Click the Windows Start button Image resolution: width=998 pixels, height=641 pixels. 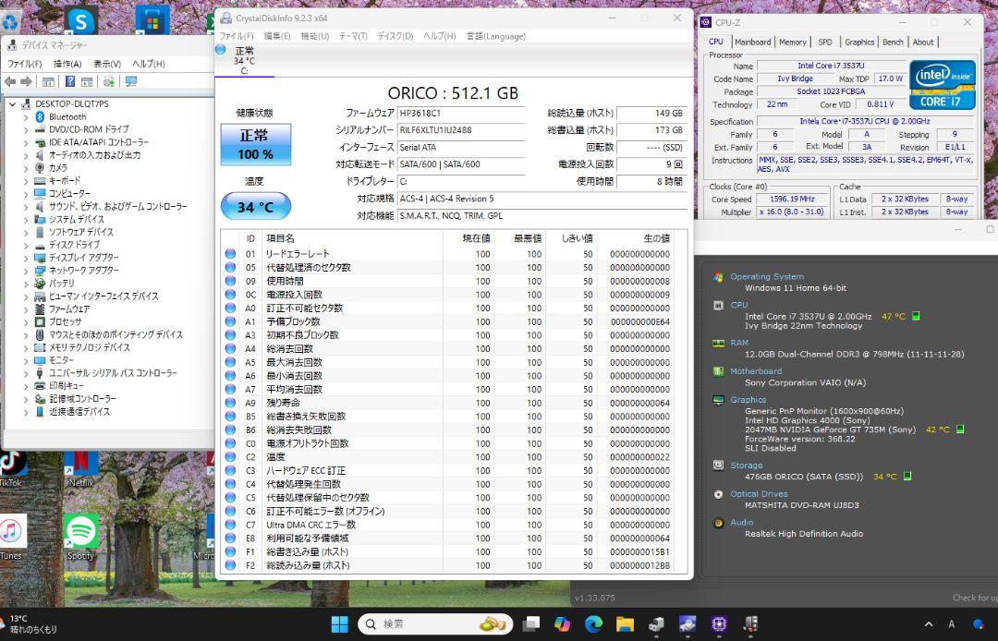click(340, 623)
